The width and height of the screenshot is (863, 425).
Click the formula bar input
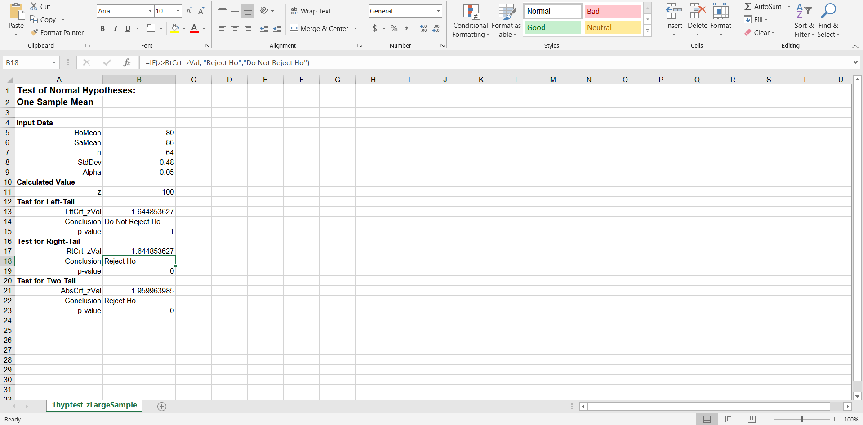click(494, 62)
